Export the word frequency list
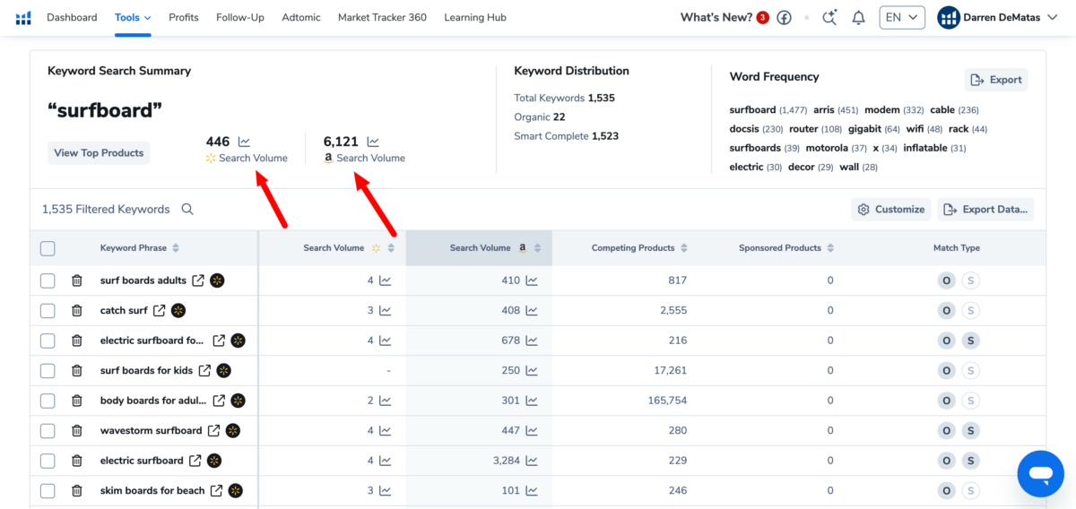 point(996,80)
